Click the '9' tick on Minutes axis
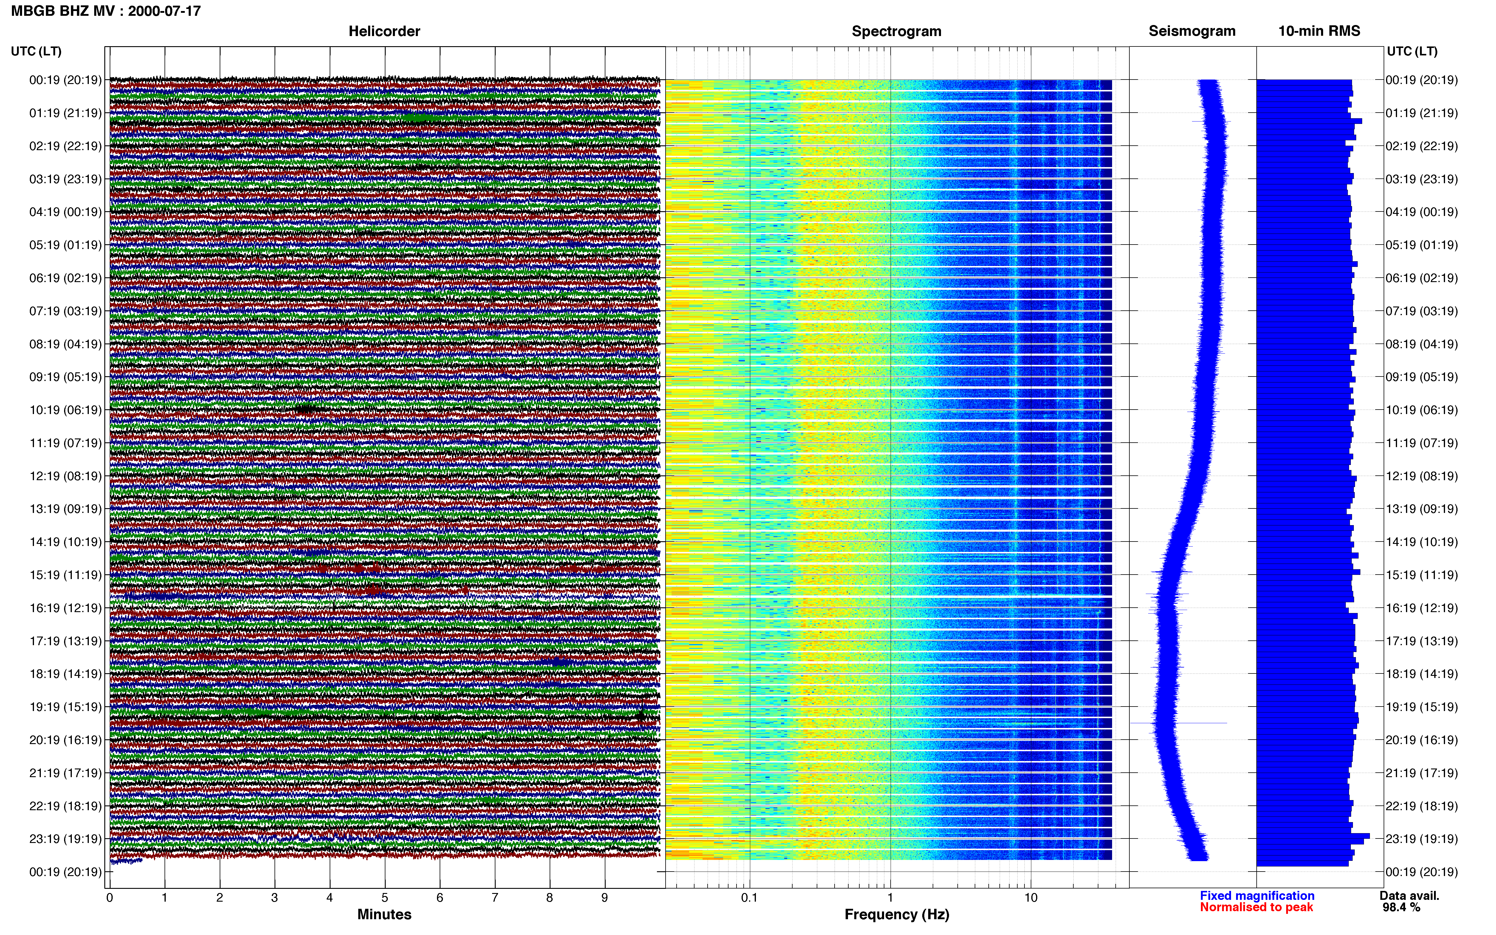1496x935 pixels. click(x=604, y=897)
